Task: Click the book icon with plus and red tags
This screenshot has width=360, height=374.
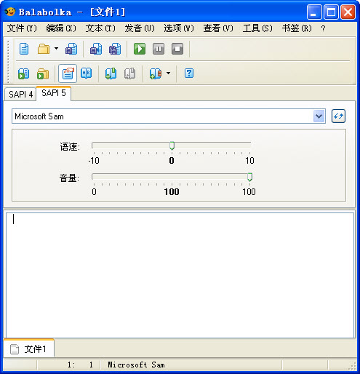Action: [156, 73]
